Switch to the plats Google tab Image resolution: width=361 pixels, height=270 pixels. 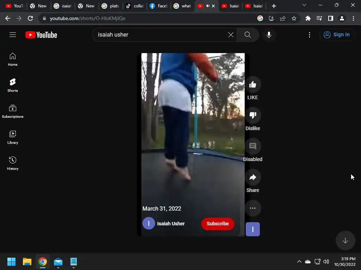coord(110,6)
